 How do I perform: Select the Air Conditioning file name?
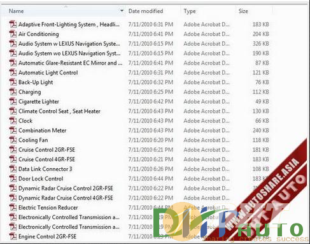pos(39,34)
